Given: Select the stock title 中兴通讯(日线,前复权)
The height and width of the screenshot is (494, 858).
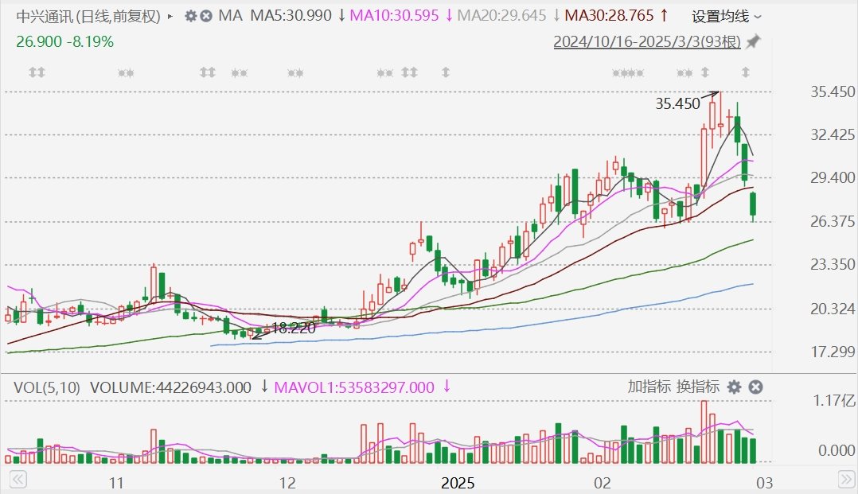Looking at the screenshot, I should point(88,17).
